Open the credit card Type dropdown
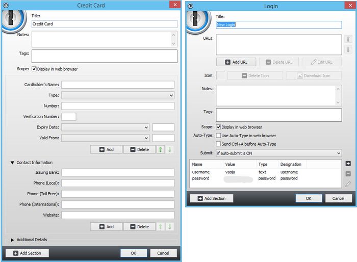Image resolution: width=357 pixels, height=262 pixels. pyautogui.click(x=118, y=95)
